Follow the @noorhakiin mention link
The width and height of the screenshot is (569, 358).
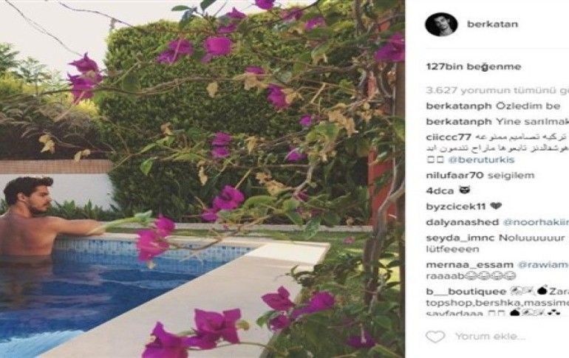(x=536, y=222)
